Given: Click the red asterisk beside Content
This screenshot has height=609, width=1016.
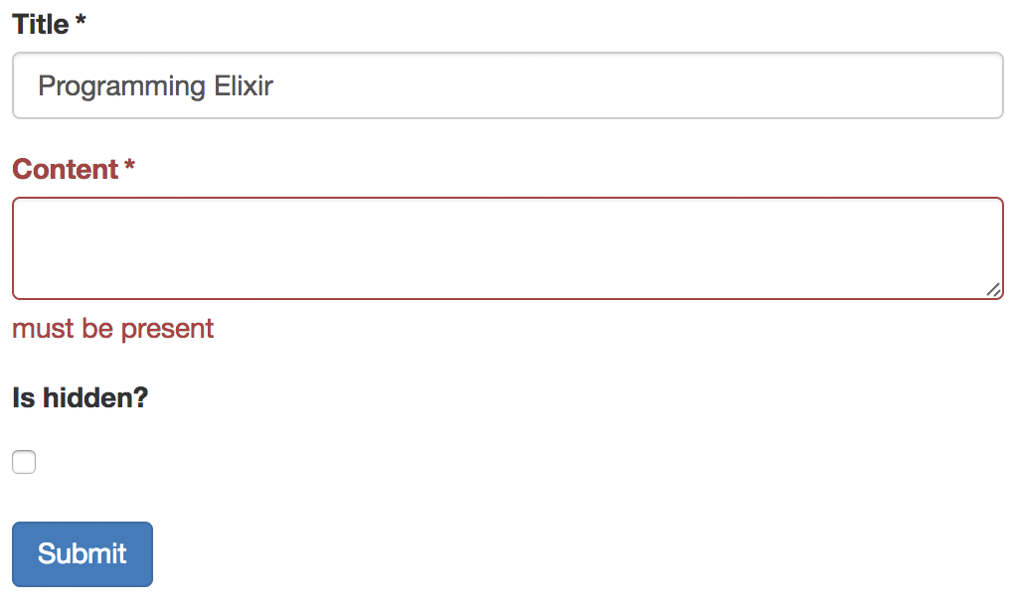Looking at the screenshot, I should pos(129,165).
